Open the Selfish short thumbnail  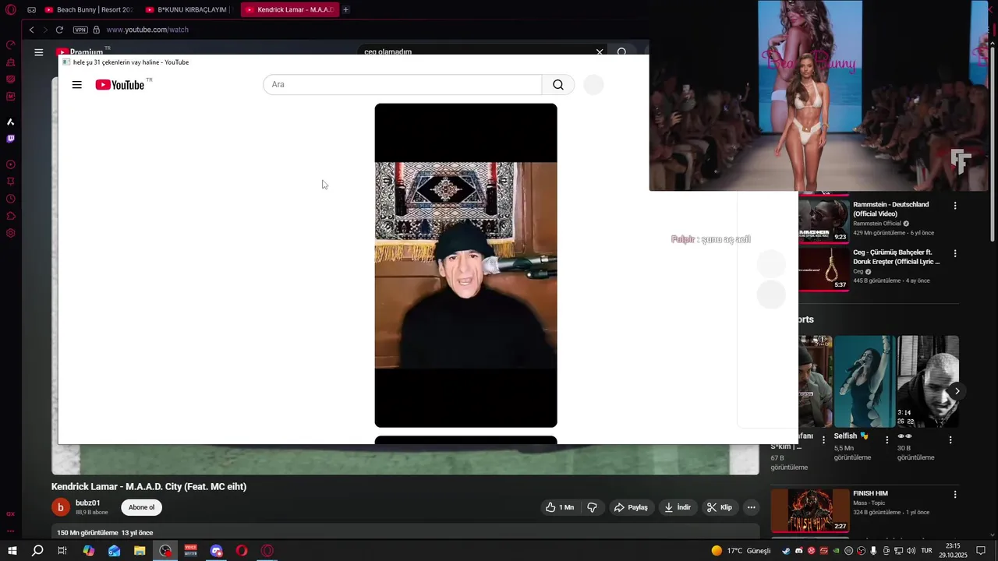click(x=865, y=381)
